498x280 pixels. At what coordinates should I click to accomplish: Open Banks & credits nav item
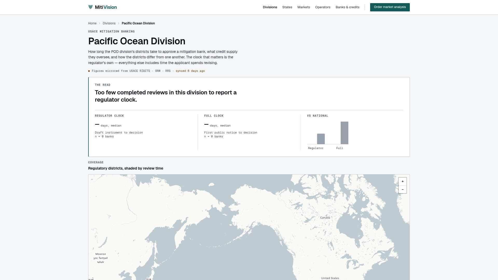(347, 7)
